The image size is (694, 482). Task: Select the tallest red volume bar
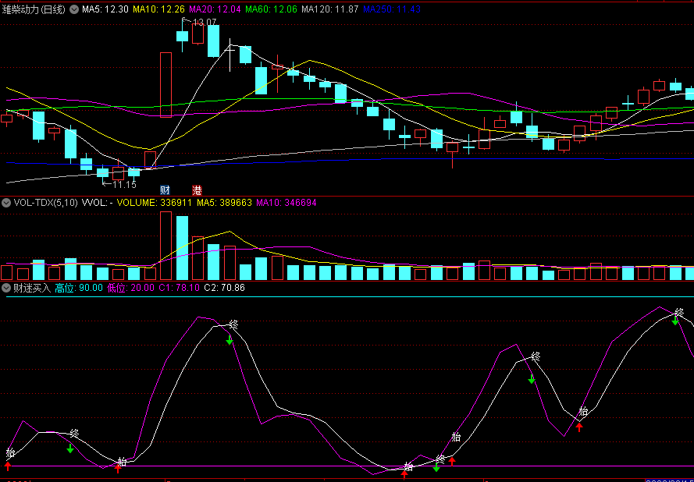tap(166, 246)
